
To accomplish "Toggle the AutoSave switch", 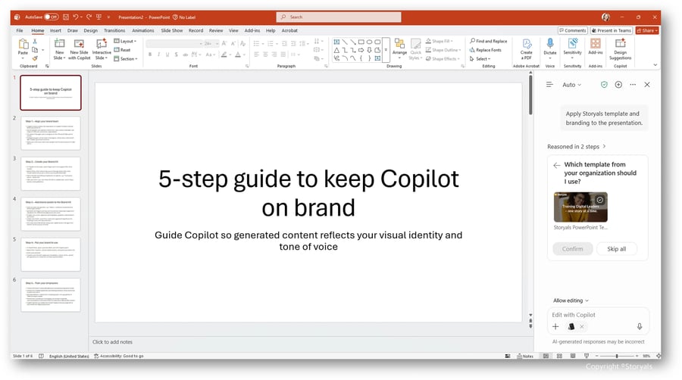I will click(x=52, y=17).
